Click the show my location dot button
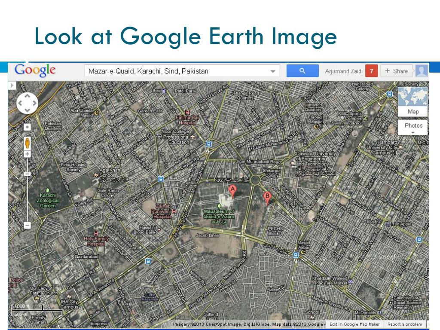The width and height of the screenshot is (440, 330). coord(27,127)
